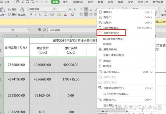Decrease font size with the smaller A icon
Screen dimensions: 166x114
(75, 9)
